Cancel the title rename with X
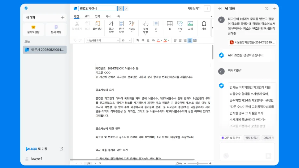This screenshot has width=299, height=168. [120, 8]
